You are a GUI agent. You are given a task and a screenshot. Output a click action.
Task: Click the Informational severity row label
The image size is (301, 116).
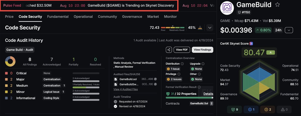[26, 98]
